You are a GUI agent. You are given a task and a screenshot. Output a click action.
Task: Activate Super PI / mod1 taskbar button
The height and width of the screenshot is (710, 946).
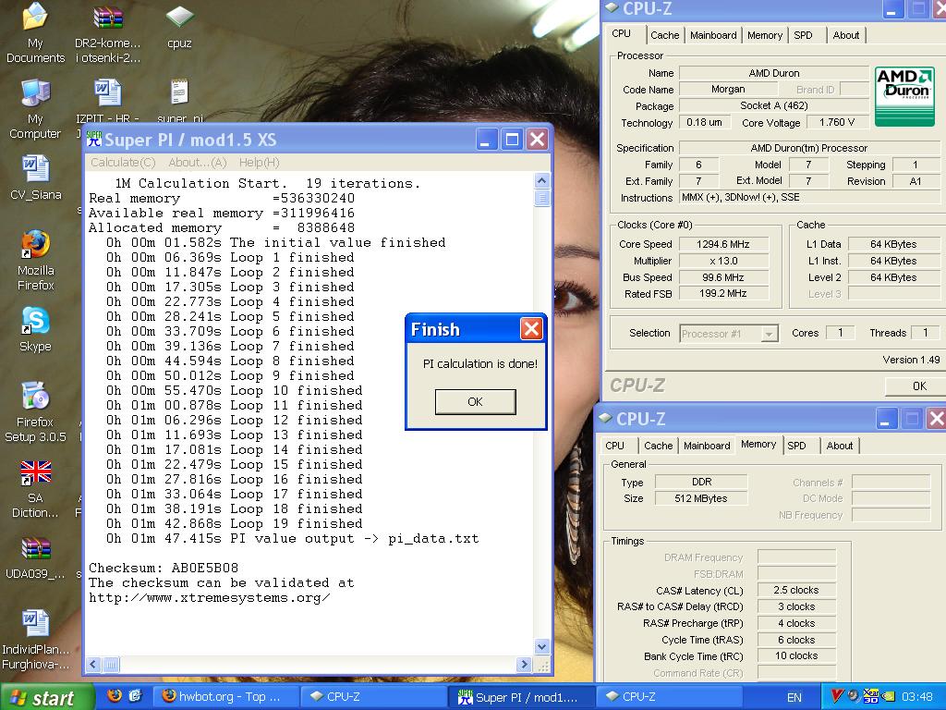coord(520,697)
